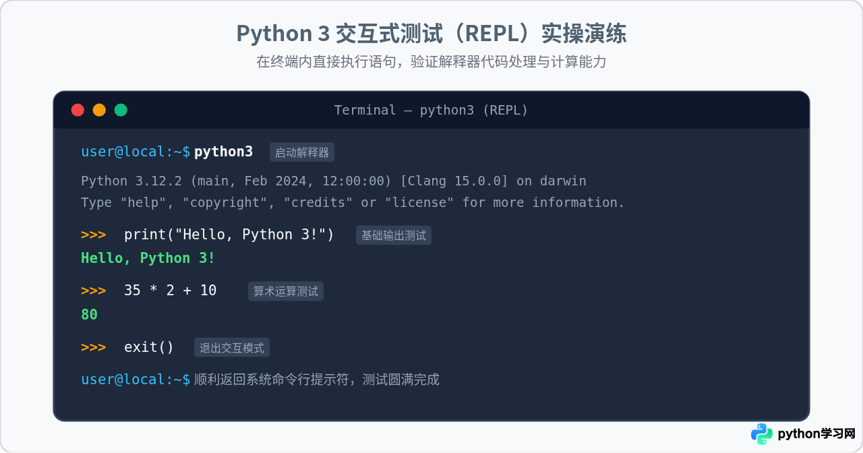
Task: Click the green maximize dot in terminal
Action: pyautogui.click(x=121, y=110)
